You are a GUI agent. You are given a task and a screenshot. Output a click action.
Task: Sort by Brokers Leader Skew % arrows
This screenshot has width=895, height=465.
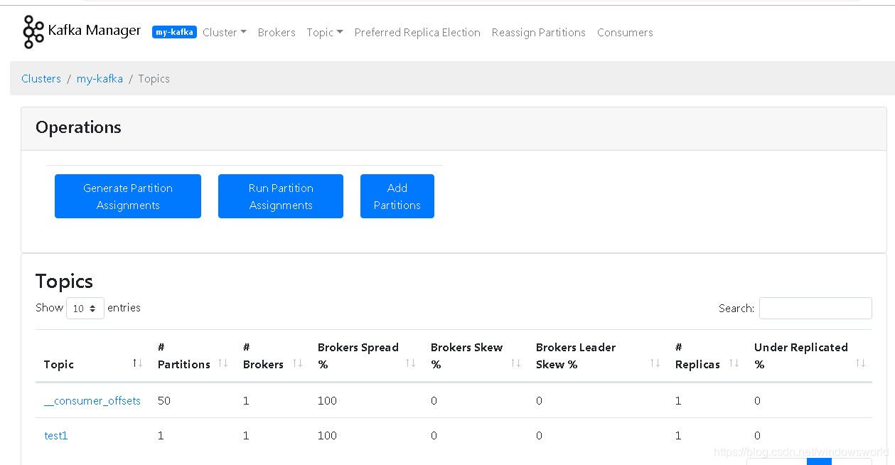click(655, 363)
